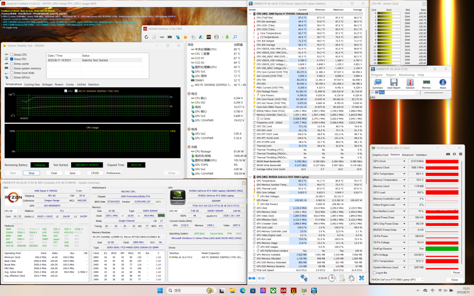The width and height of the screenshot is (474, 296).
Task: Toggle the CPU graph legend checkbox
Action: pos(65,91)
